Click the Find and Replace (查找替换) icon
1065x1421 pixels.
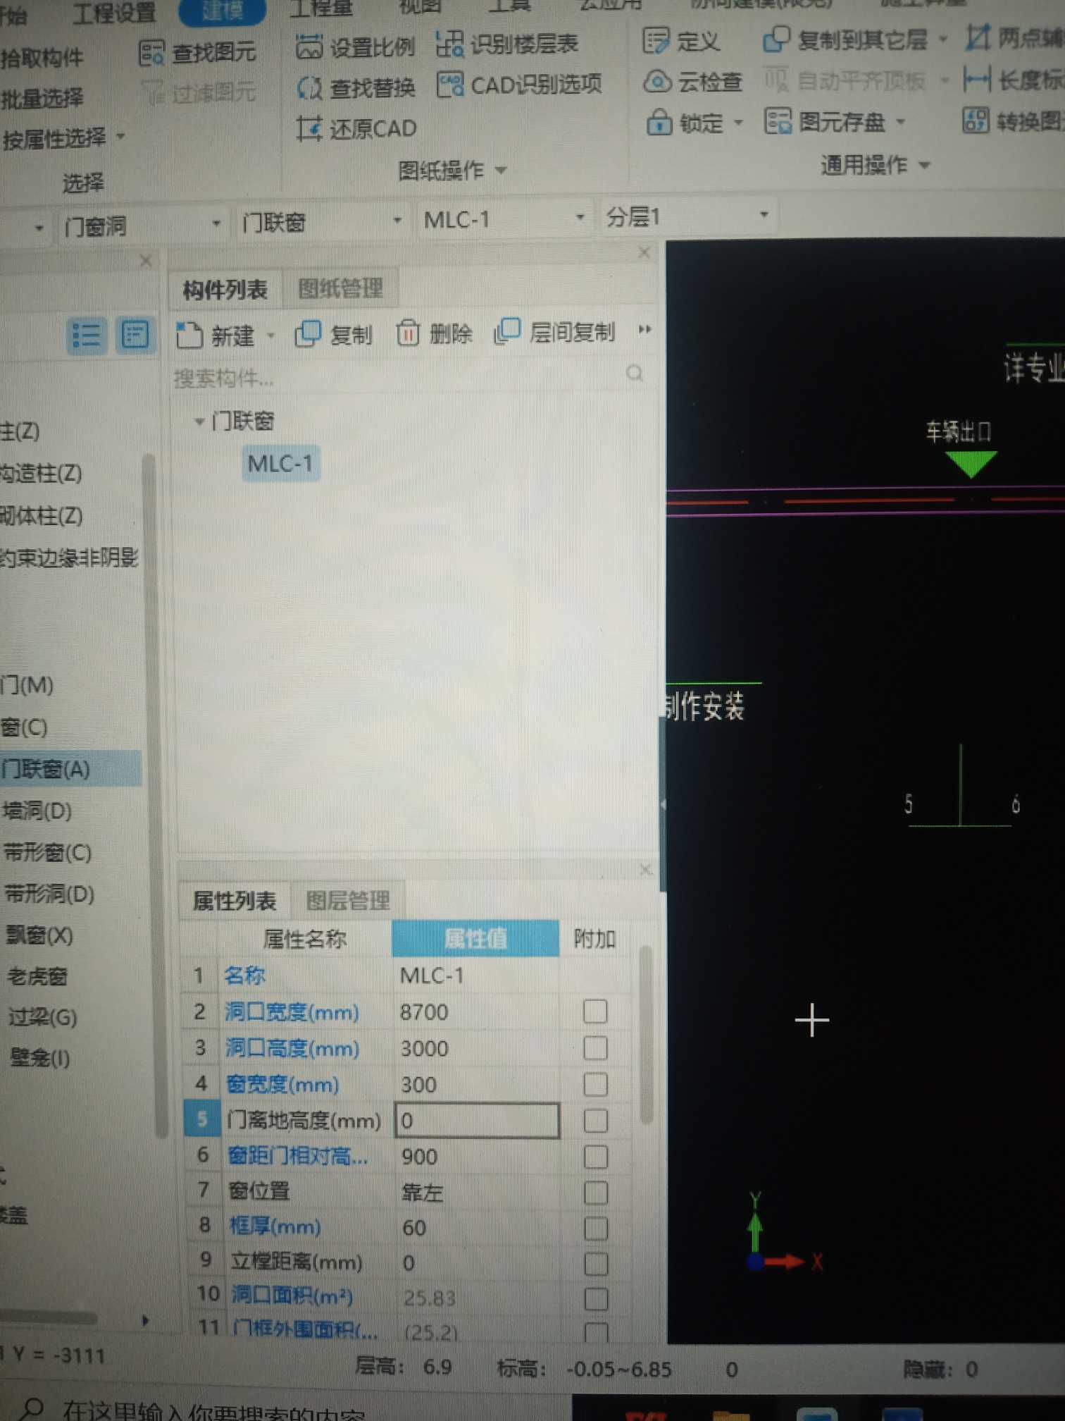pos(309,88)
